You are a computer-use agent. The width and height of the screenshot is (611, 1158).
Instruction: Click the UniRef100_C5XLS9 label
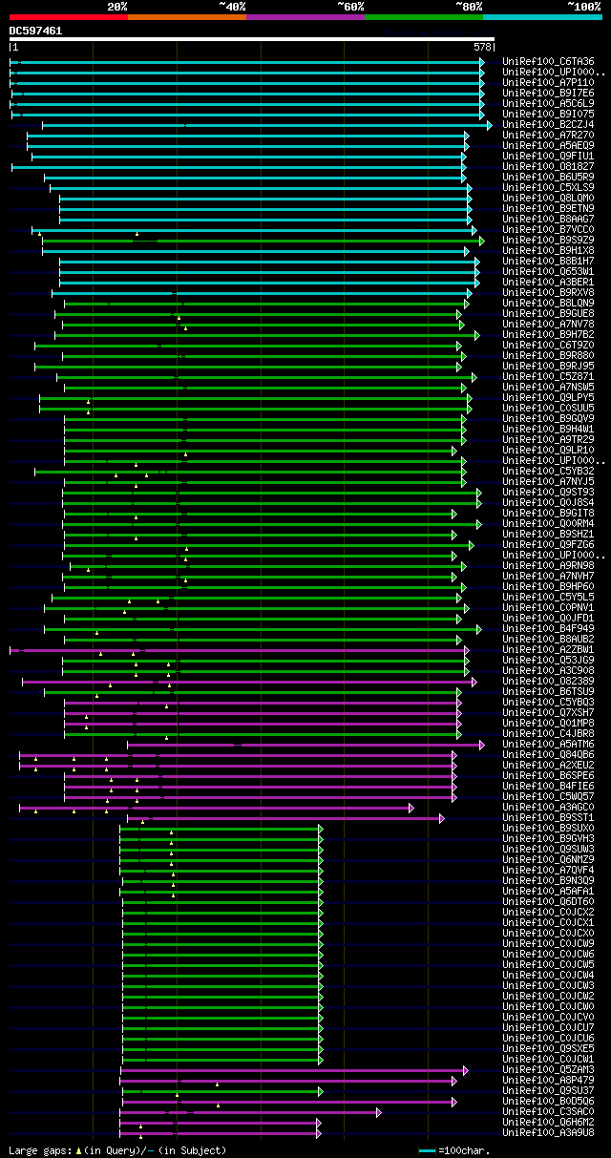(548, 187)
